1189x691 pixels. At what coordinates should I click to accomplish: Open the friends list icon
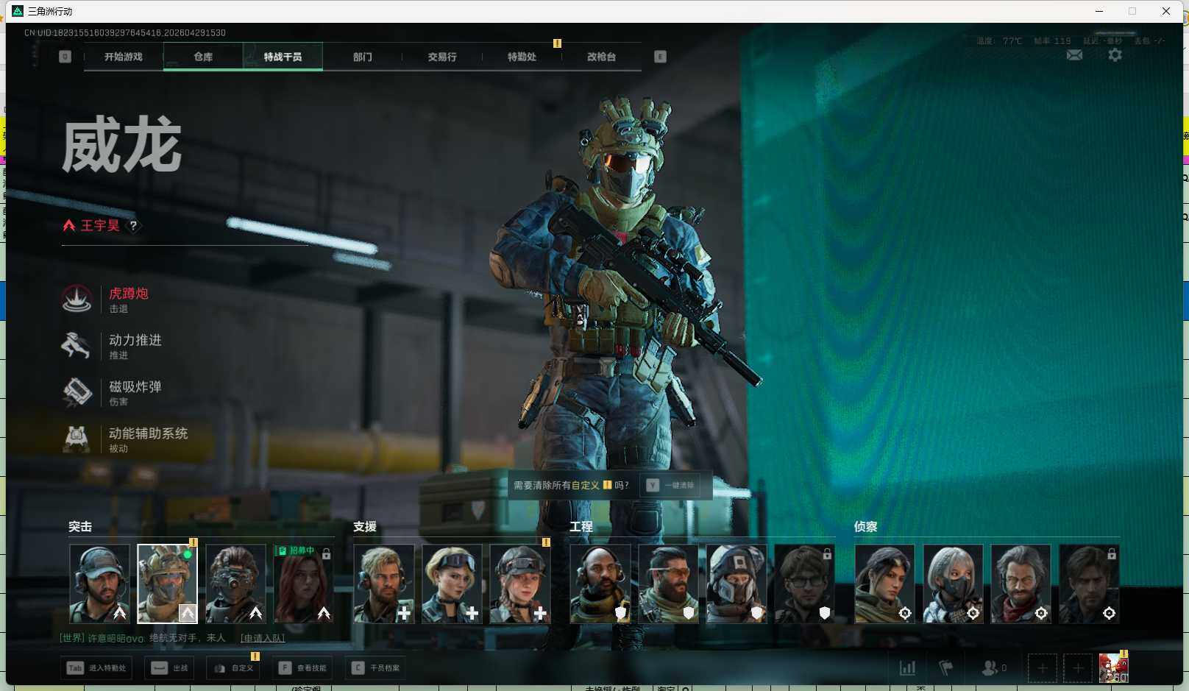[x=990, y=668]
